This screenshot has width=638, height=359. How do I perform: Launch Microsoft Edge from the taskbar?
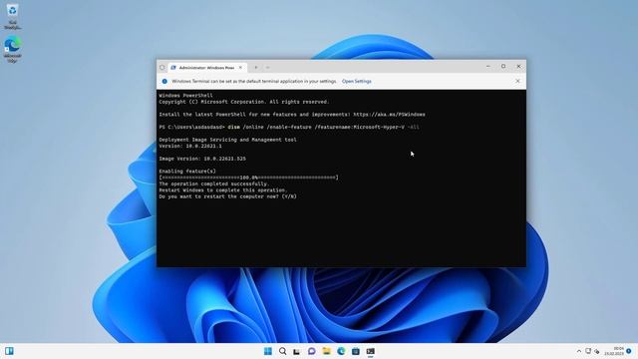(x=341, y=351)
